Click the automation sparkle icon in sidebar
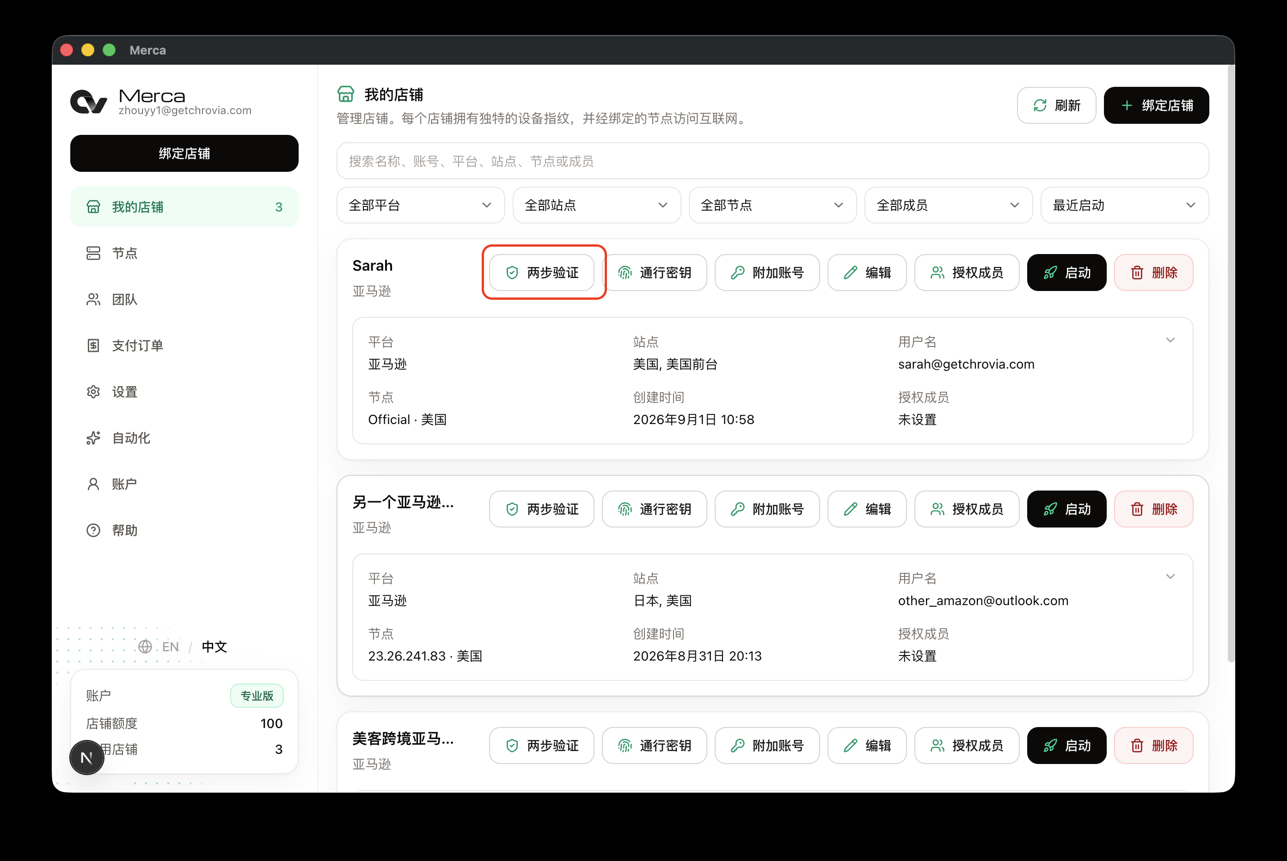This screenshot has width=1287, height=861. 93,437
